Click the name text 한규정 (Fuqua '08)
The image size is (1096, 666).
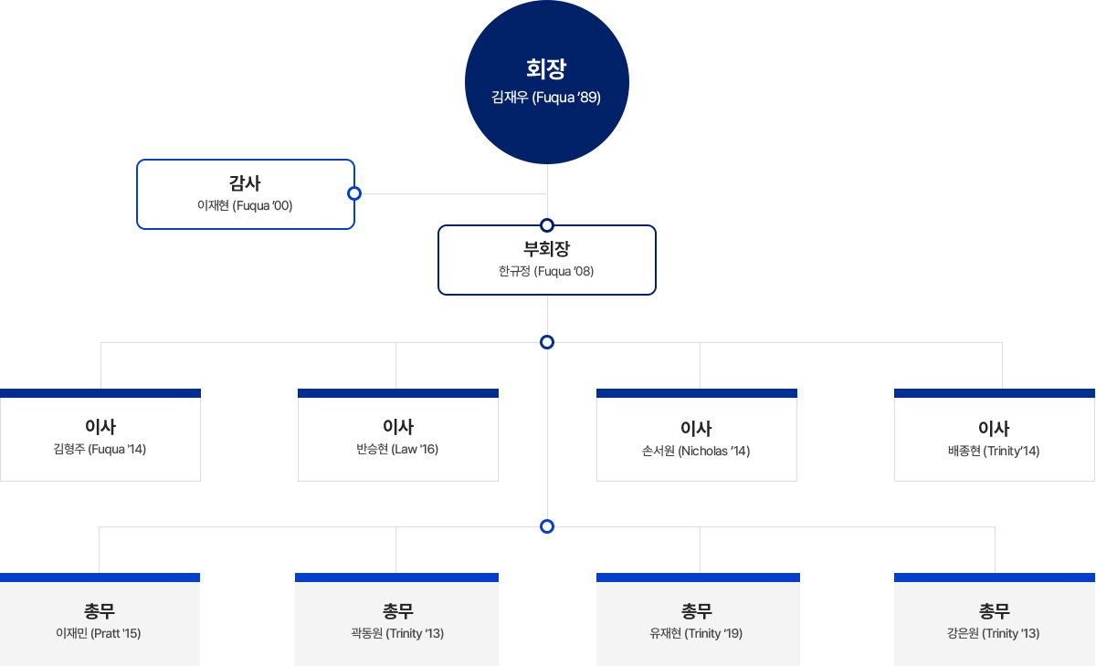tap(546, 271)
